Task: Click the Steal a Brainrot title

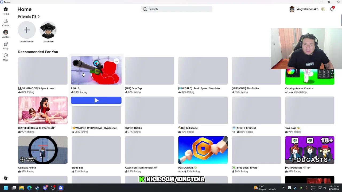Action: coord(244,128)
